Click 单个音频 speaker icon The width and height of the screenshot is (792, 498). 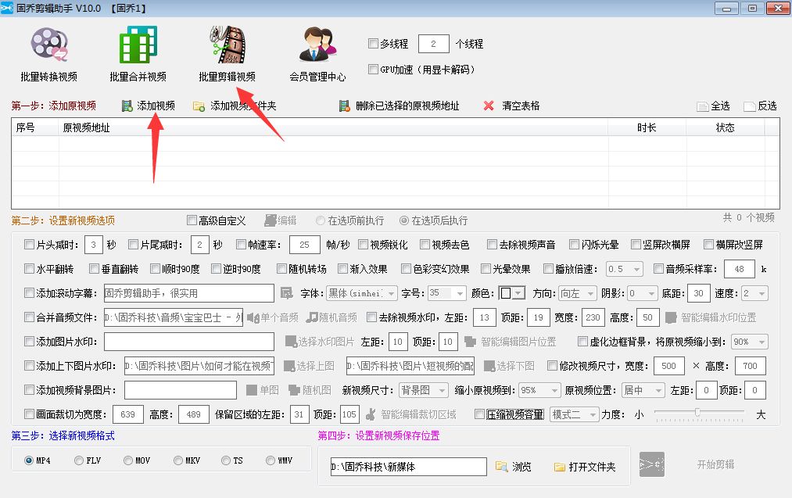click(253, 317)
